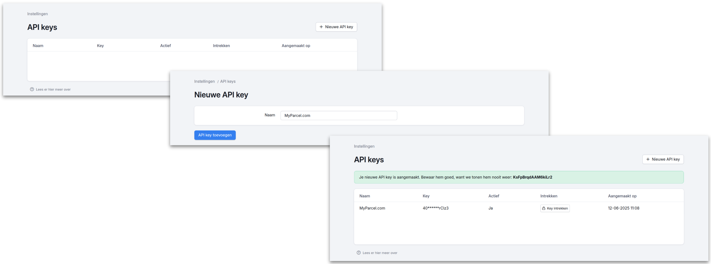
Task: Click the masked key 40******rClz3
Action: (435, 208)
